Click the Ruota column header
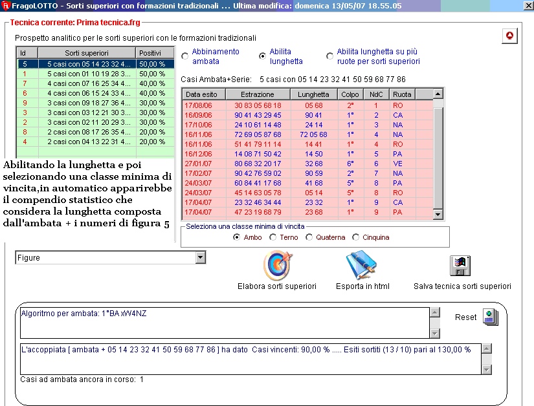This screenshot has height=406, width=534. click(x=401, y=94)
